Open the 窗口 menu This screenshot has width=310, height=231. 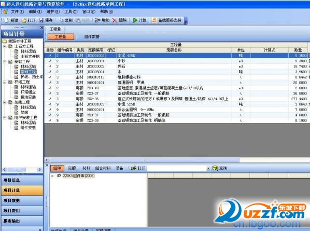(89, 11)
